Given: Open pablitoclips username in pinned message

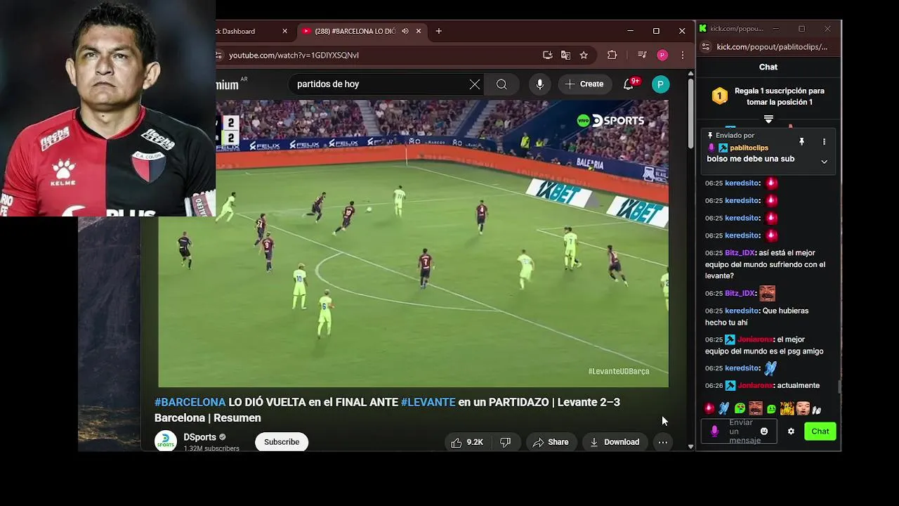Looking at the screenshot, I should pyautogui.click(x=749, y=148).
